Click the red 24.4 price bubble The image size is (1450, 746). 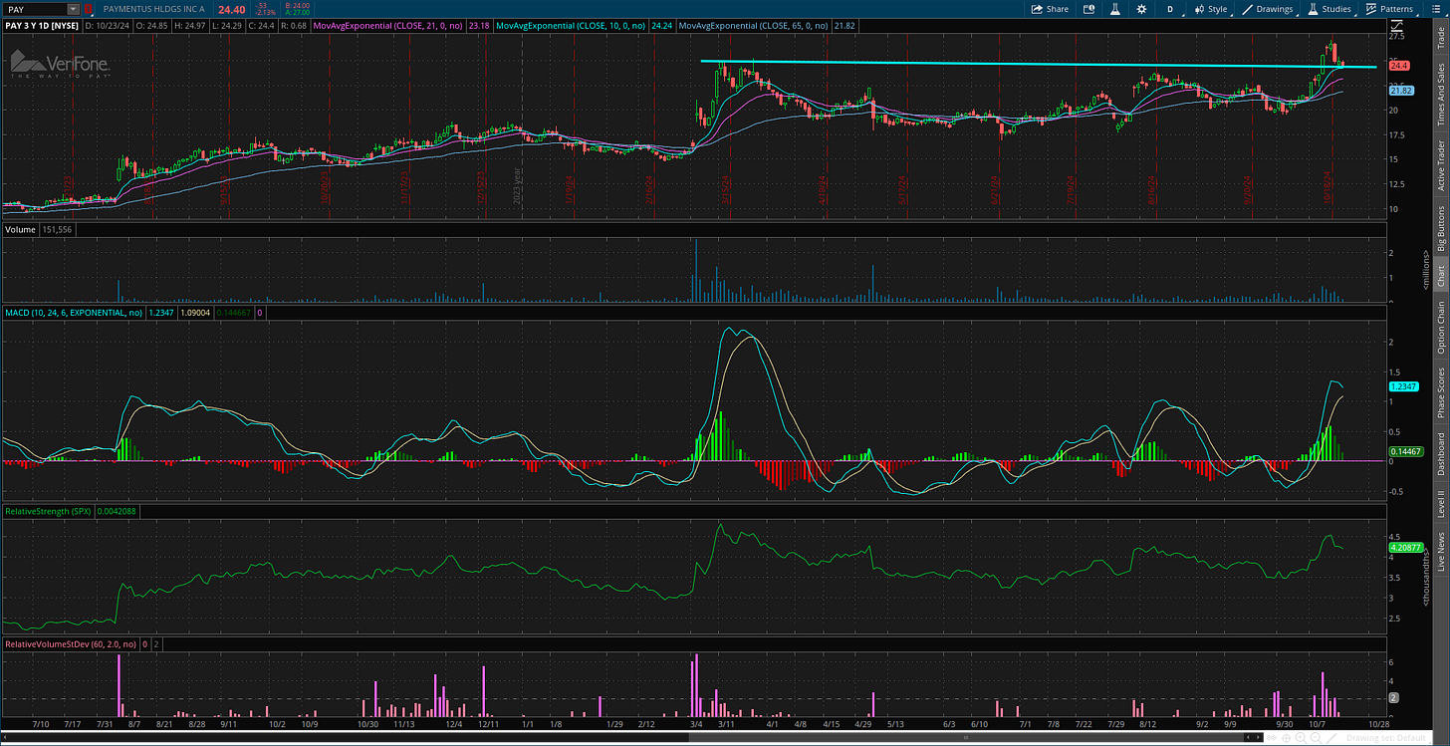tap(1399, 66)
